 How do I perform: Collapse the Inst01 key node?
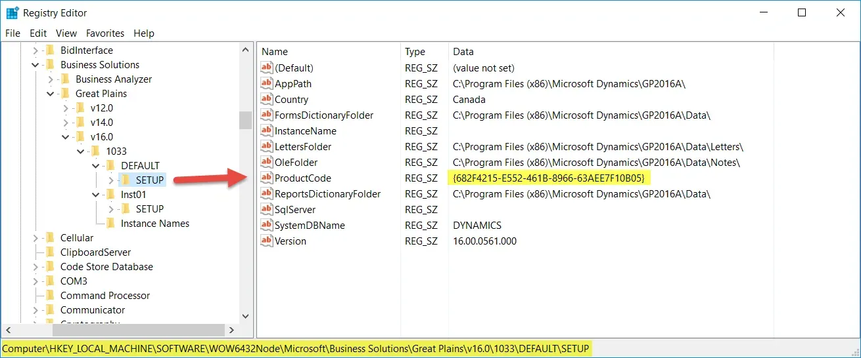pyautogui.click(x=95, y=195)
